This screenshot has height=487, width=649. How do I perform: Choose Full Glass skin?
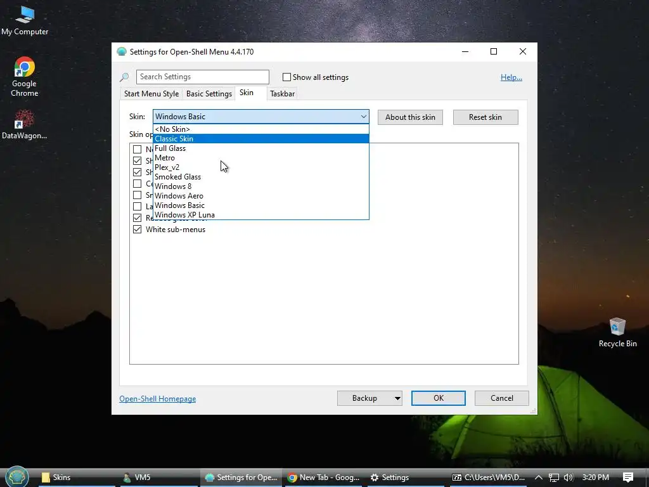pyautogui.click(x=260, y=148)
